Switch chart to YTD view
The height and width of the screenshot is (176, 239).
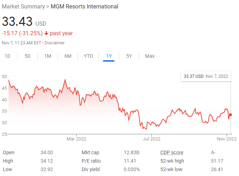click(88, 56)
